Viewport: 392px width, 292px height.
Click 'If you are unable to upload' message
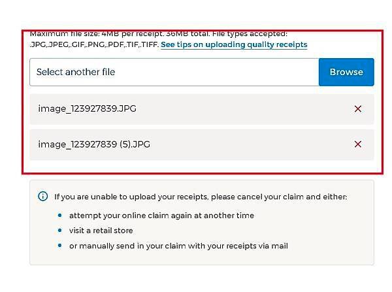[x=201, y=197]
